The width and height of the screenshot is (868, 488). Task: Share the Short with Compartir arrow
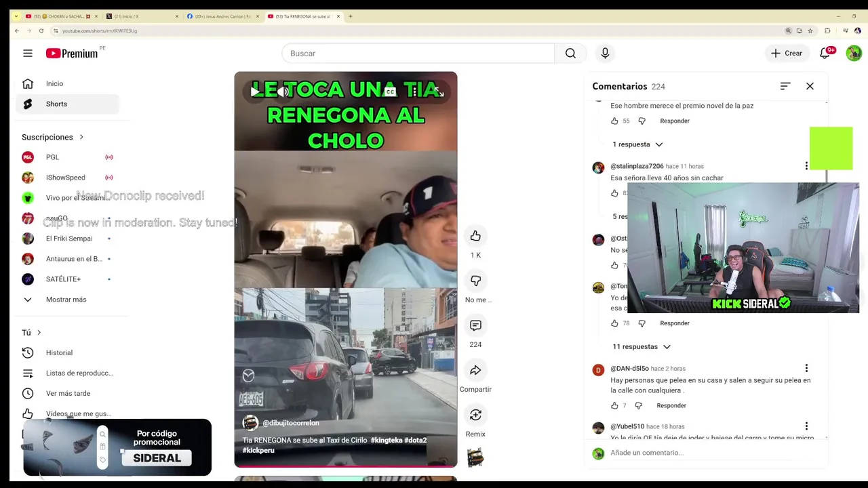tap(475, 370)
